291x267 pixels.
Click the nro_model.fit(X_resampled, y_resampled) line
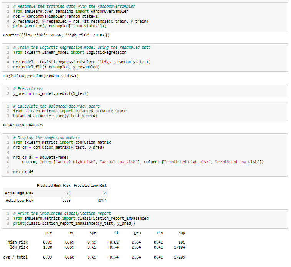(x=56, y=67)
